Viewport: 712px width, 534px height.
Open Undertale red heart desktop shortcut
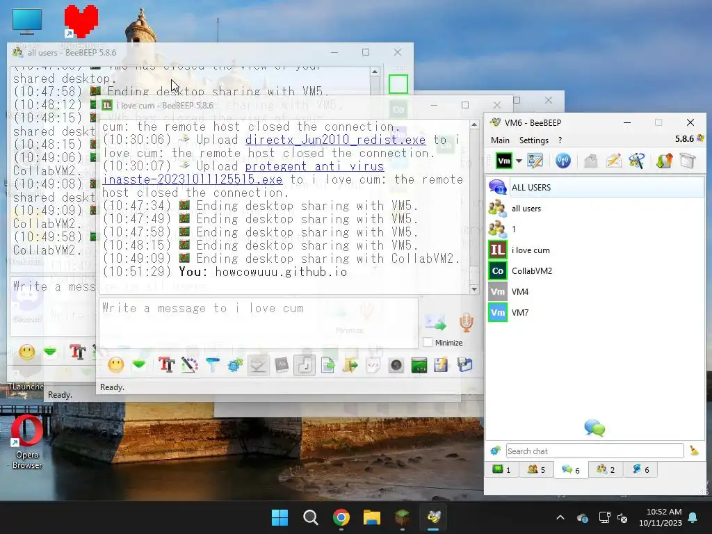click(x=81, y=25)
